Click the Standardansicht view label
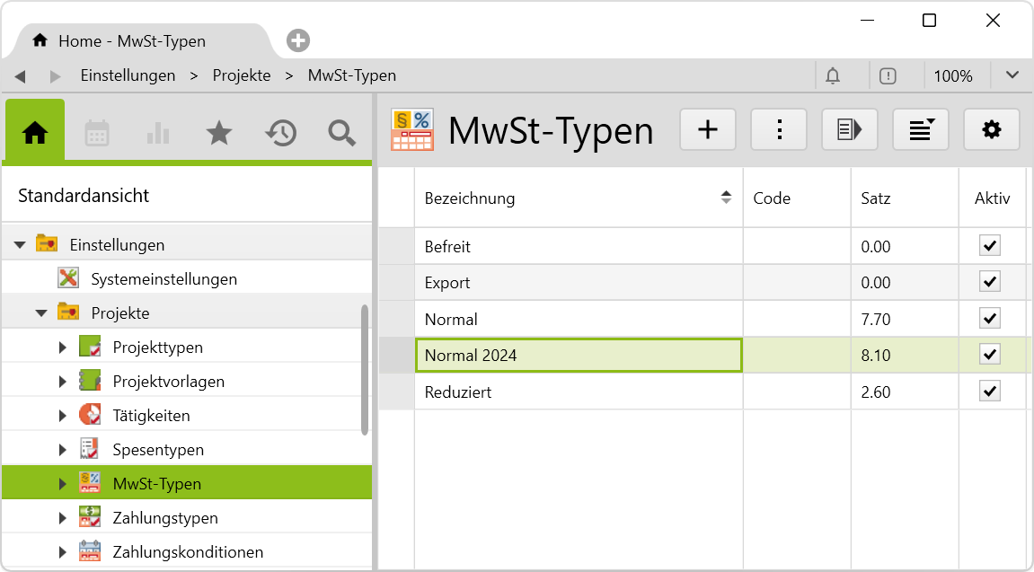The image size is (1034, 572). tap(84, 195)
